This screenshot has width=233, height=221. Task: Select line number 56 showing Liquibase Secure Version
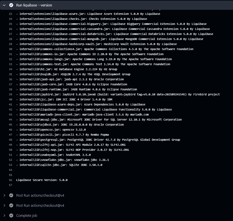tap(10, 180)
